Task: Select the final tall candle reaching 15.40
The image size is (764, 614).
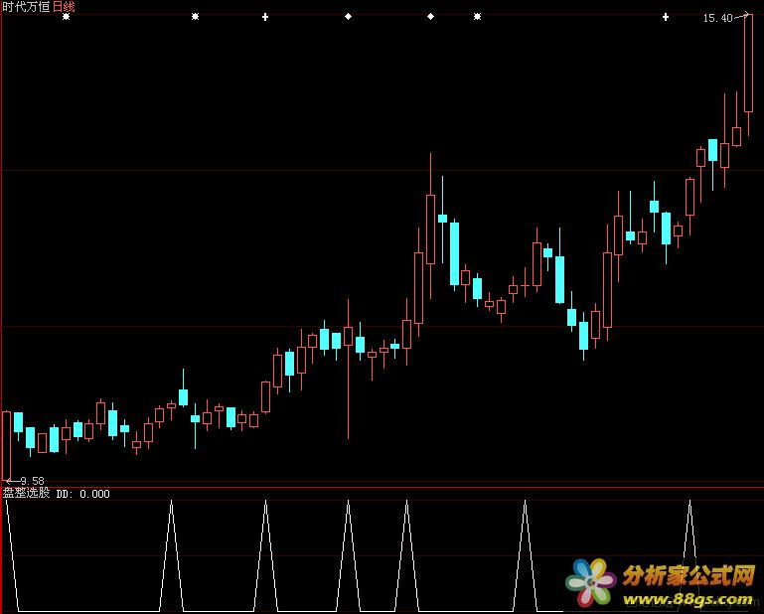Action: coord(748,64)
